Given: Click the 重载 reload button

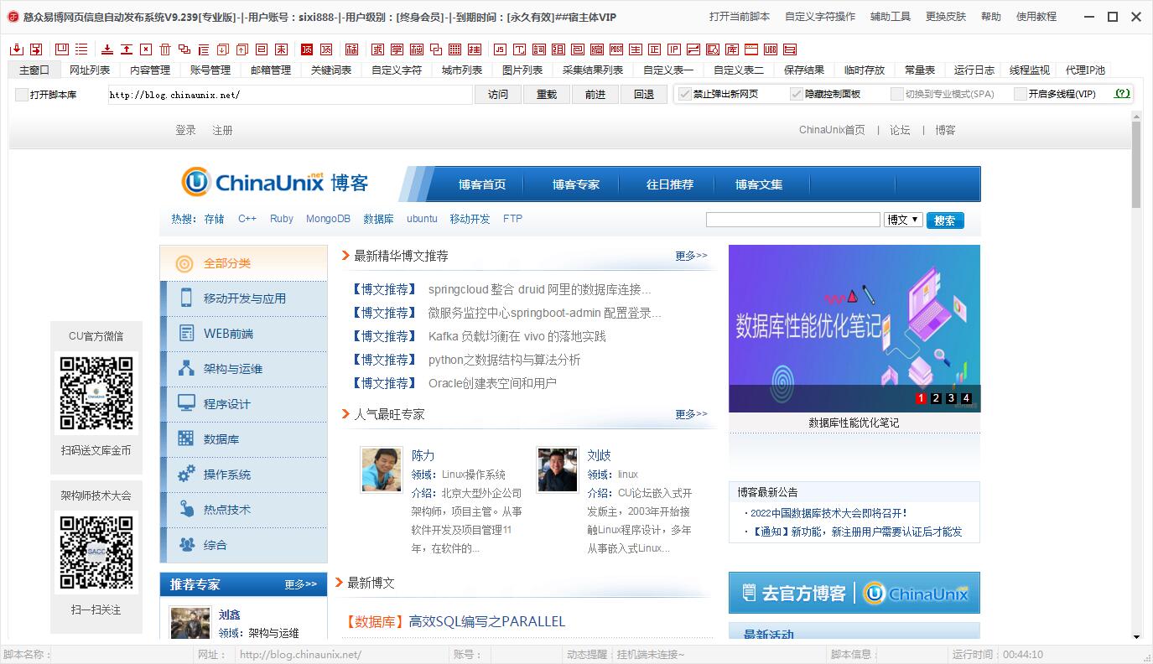Looking at the screenshot, I should [x=547, y=95].
